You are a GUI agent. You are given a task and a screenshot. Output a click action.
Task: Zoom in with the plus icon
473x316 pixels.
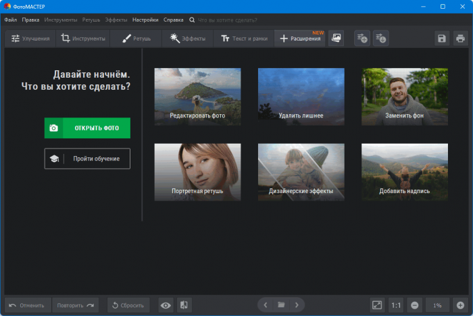(x=459, y=305)
